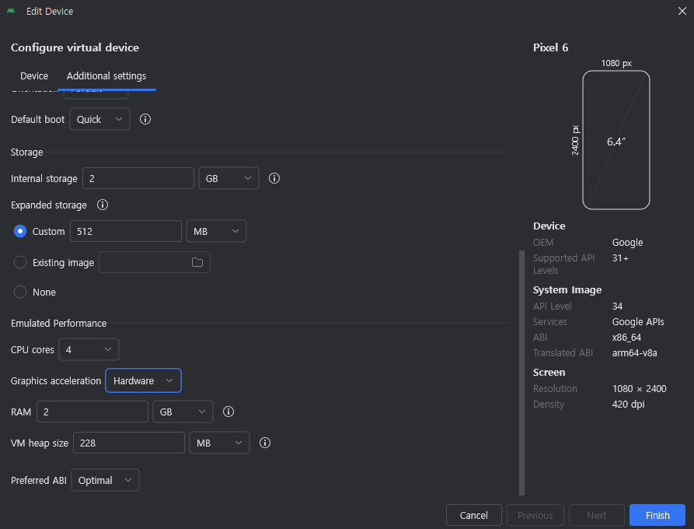This screenshot has width=694, height=529.
Task: Click the Custom storage 512 field
Action: click(x=126, y=231)
